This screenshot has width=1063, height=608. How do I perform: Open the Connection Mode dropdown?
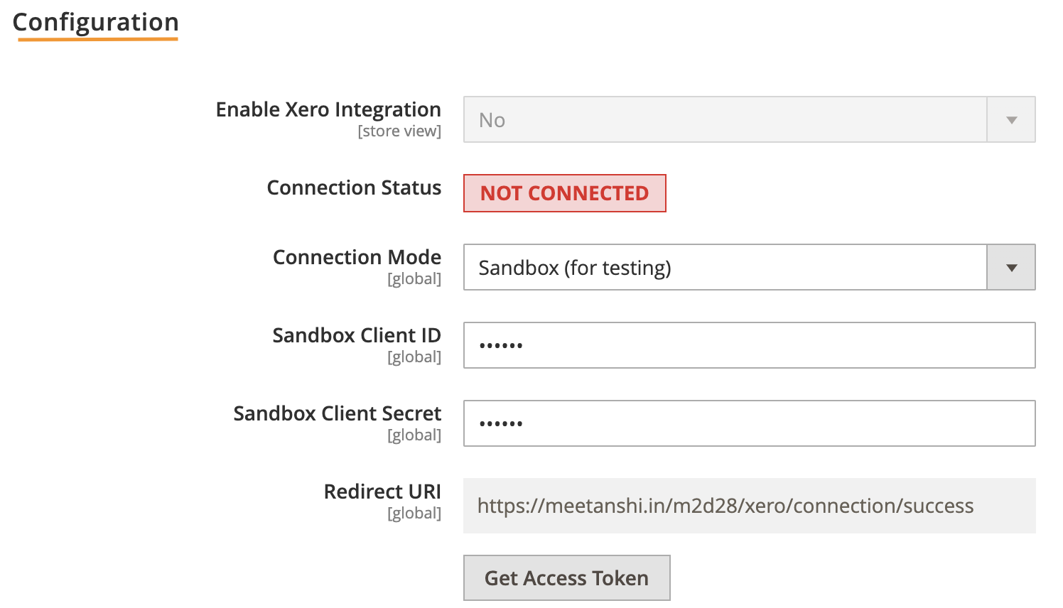pos(749,267)
